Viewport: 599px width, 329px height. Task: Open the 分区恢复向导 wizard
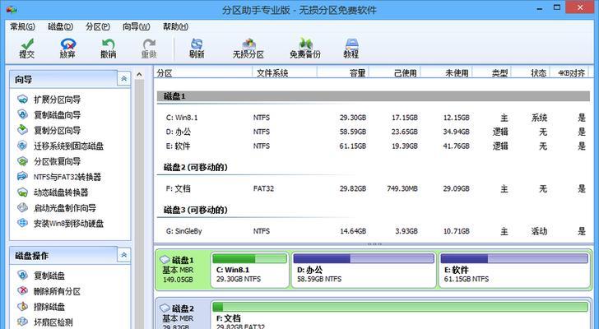point(49,161)
